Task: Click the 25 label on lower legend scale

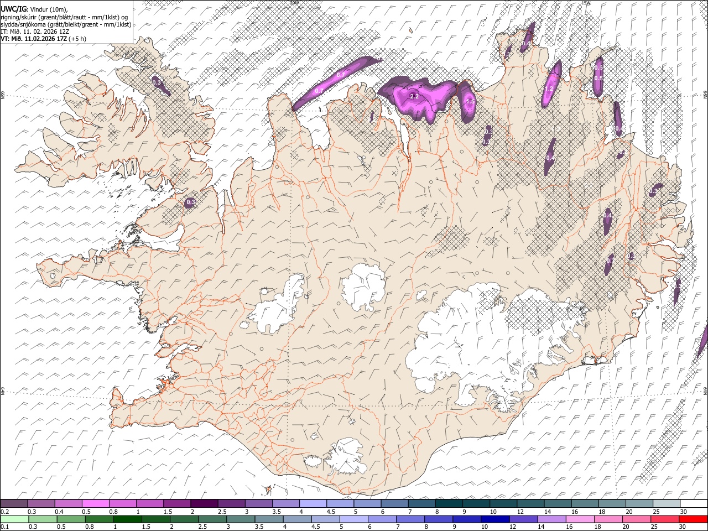Action: 655,527
